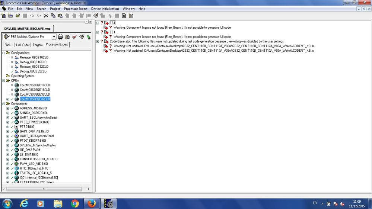Toggle checkmark of Debug_08QE32CLD configuration

[12, 71]
